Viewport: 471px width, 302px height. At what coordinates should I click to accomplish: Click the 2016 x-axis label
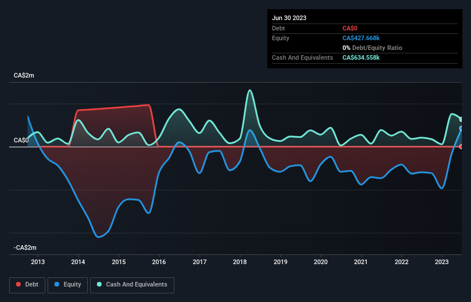tap(159, 262)
